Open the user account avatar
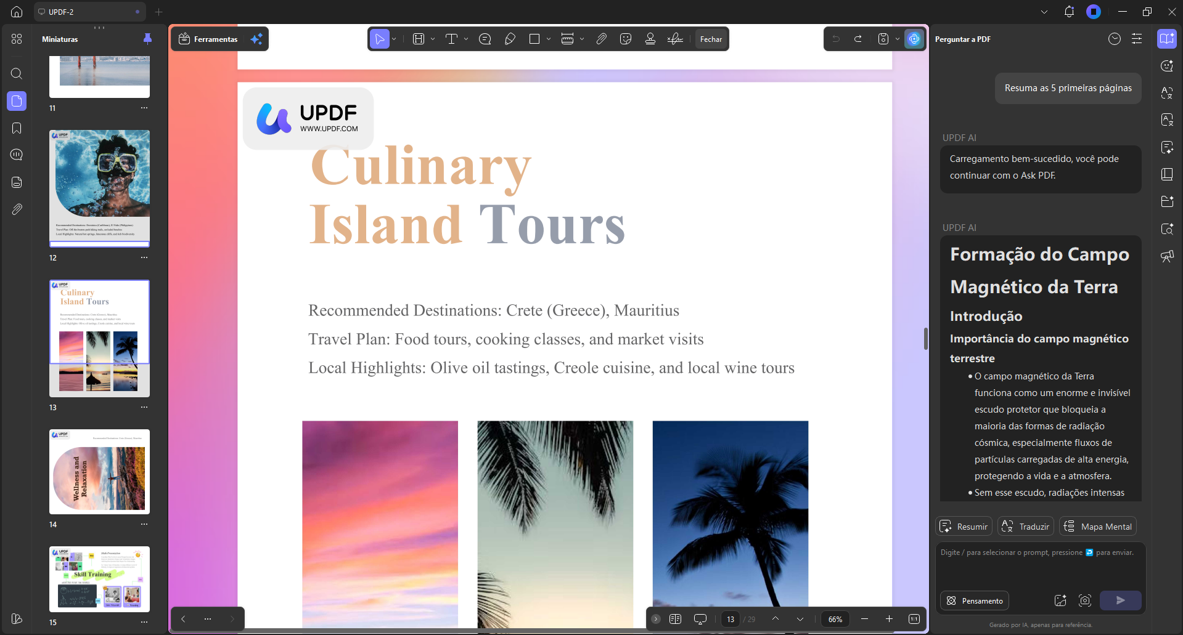The image size is (1183, 635). click(x=1094, y=12)
